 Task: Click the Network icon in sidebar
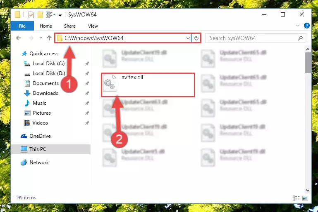click(24, 163)
